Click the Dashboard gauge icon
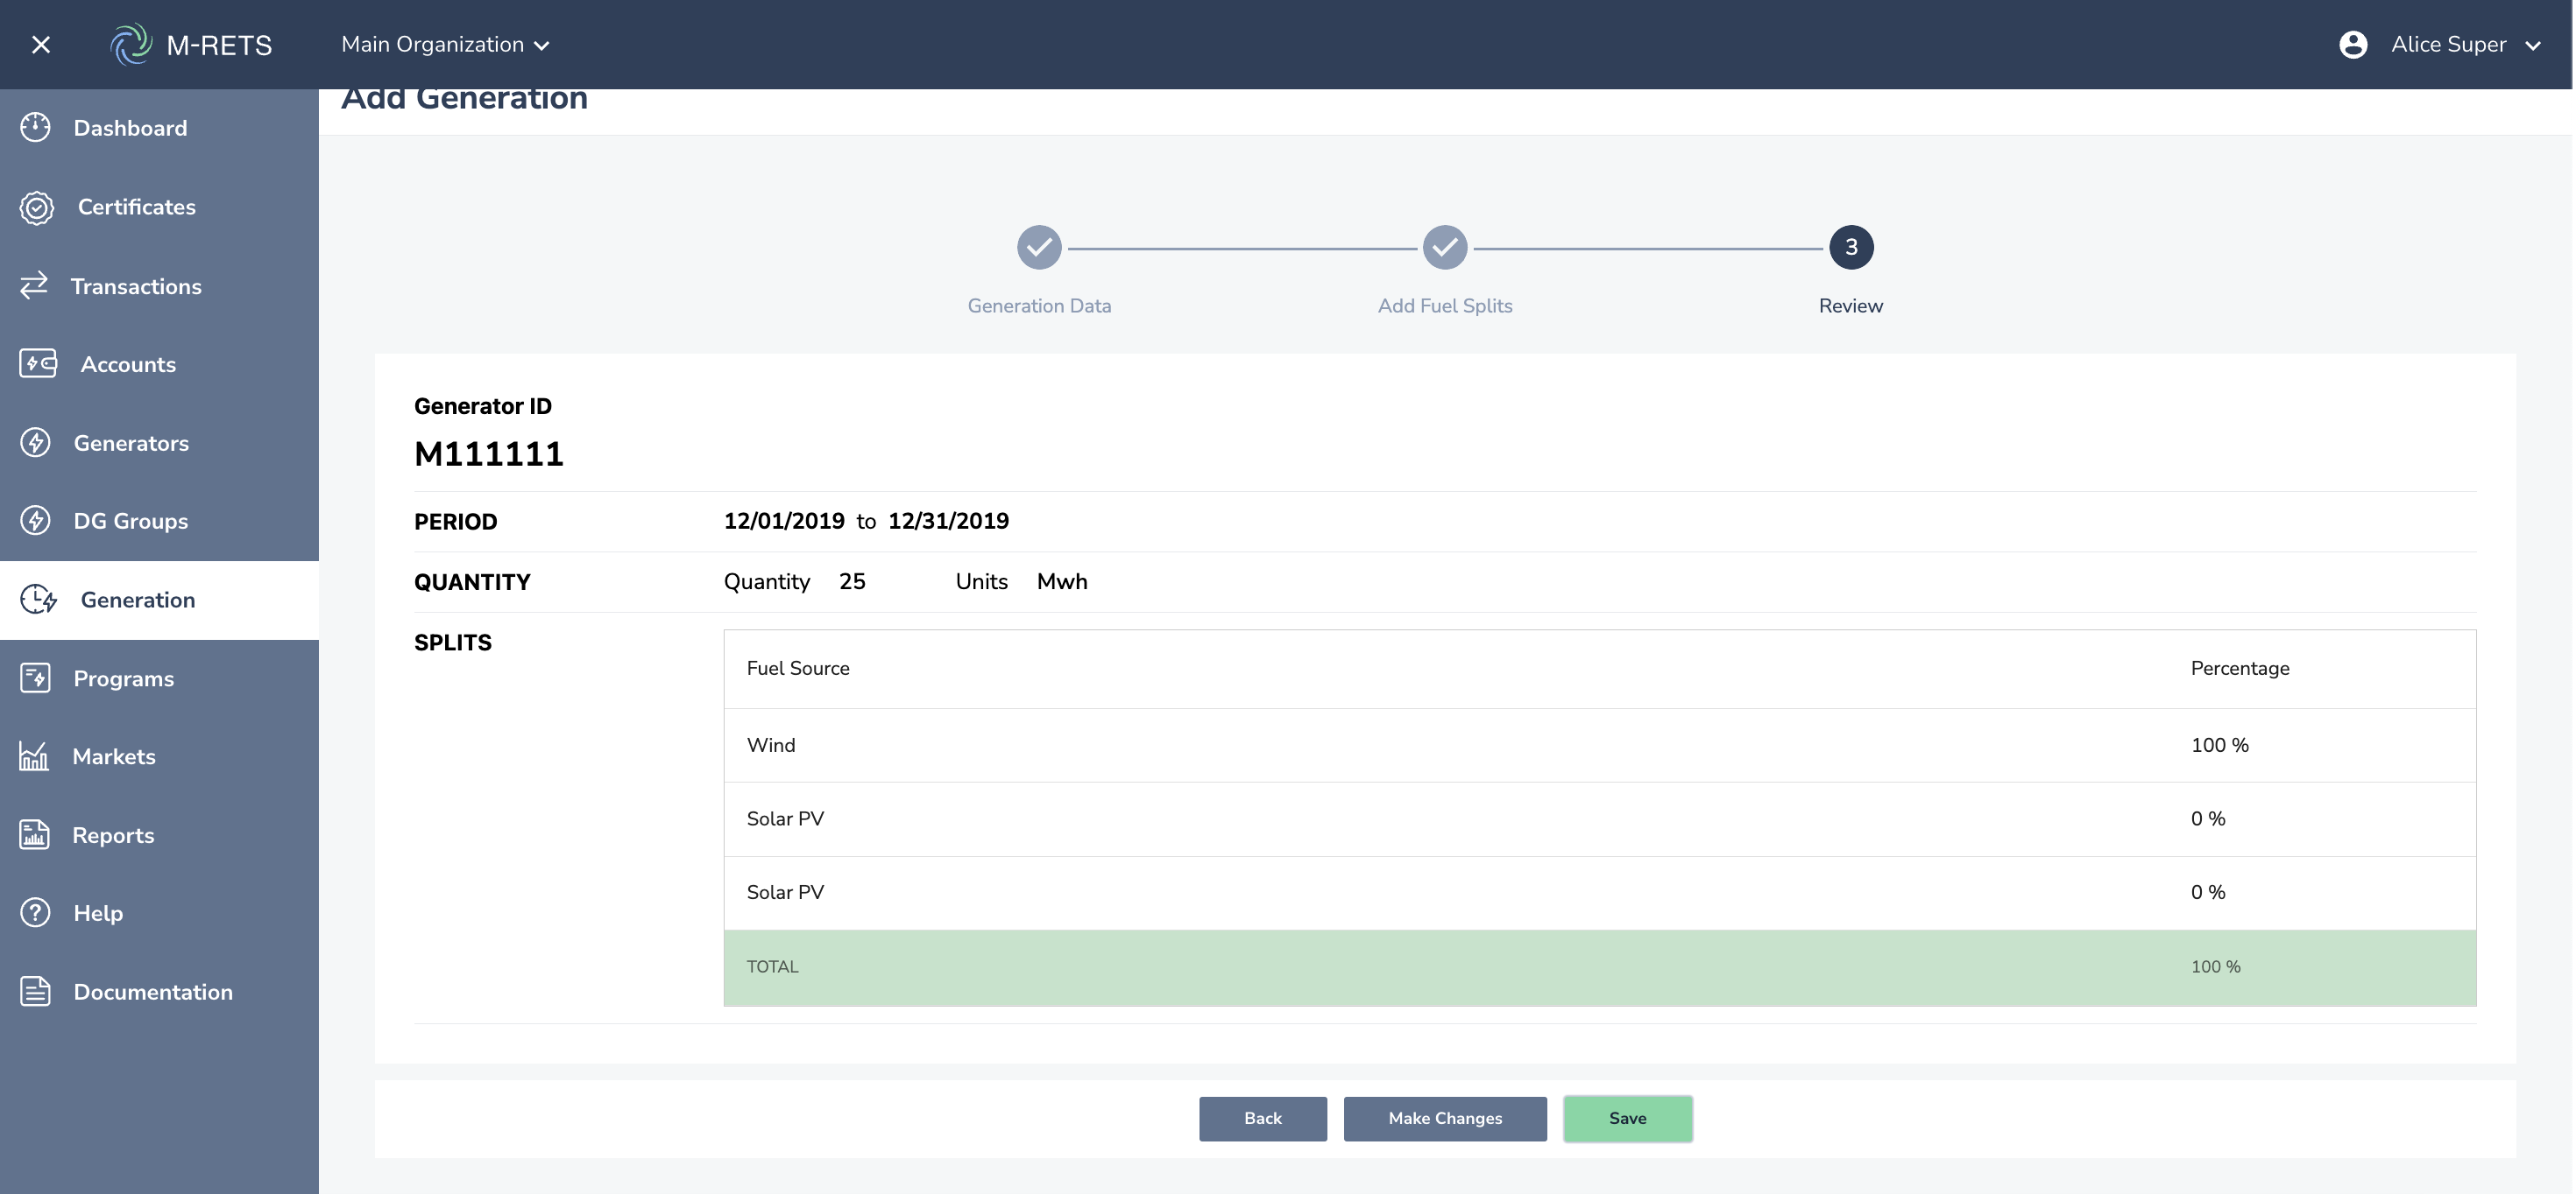2576x1194 pixels. [x=35, y=128]
